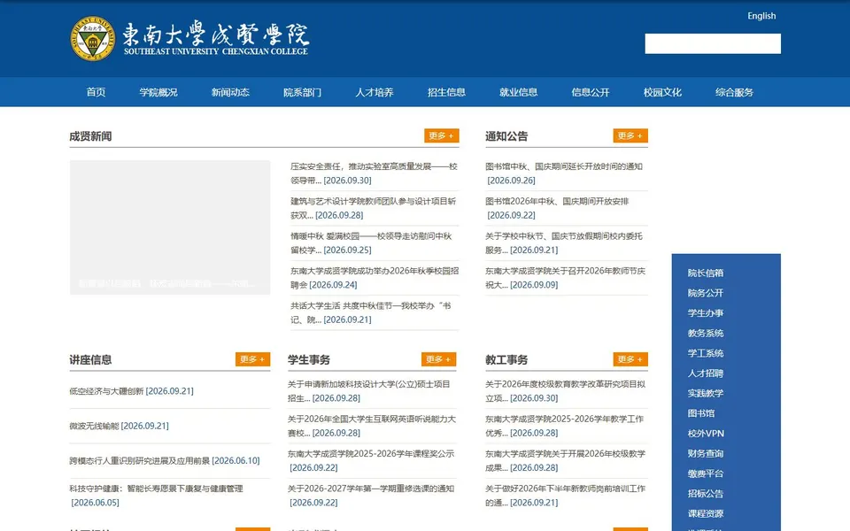
Task: Click the 学生事务 section heading
Action: point(308,360)
